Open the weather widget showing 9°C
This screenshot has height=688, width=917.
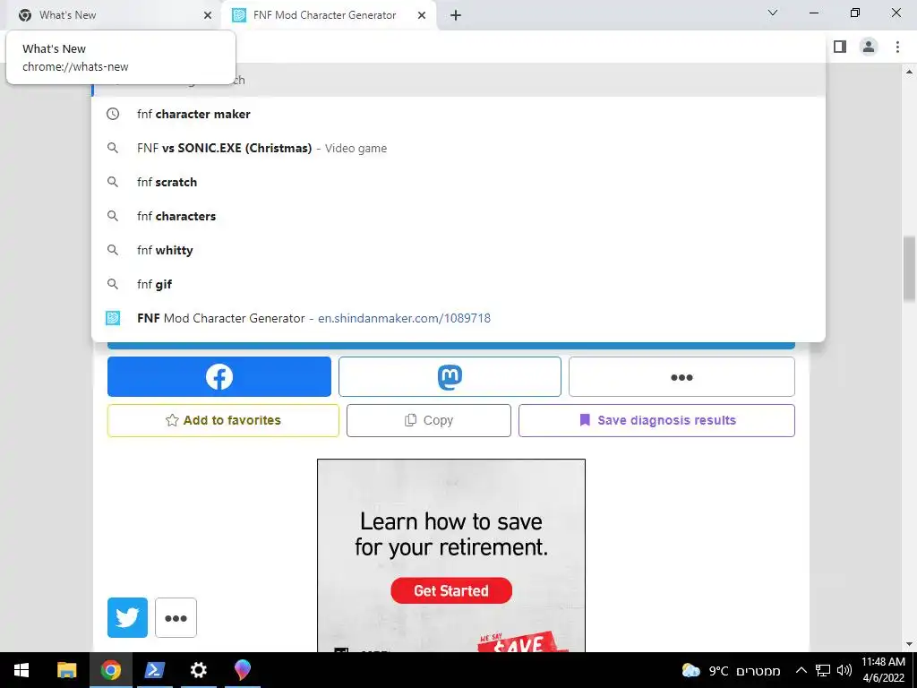tap(731, 670)
